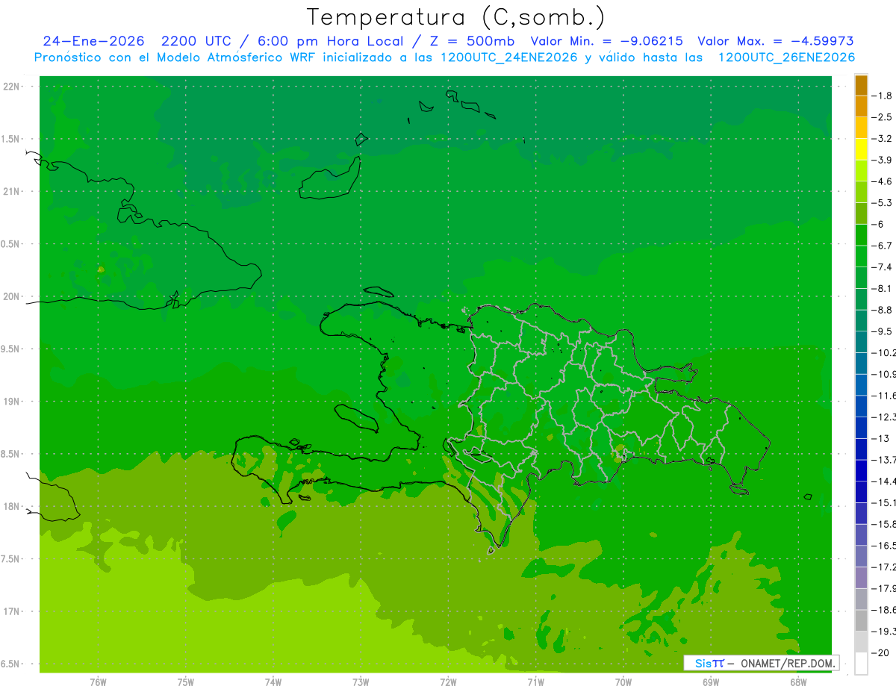Click the white swatch below -20 on colorbar
The width and height of the screenshot is (896, 692).
pos(861,664)
